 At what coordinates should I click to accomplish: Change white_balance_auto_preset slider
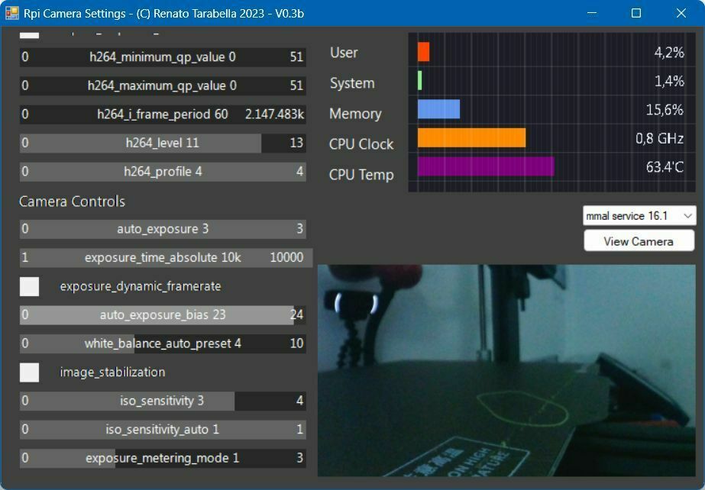162,343
